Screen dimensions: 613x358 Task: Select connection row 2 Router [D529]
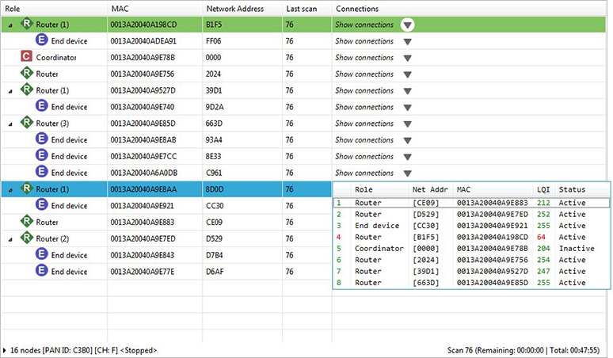coord(471,214)
